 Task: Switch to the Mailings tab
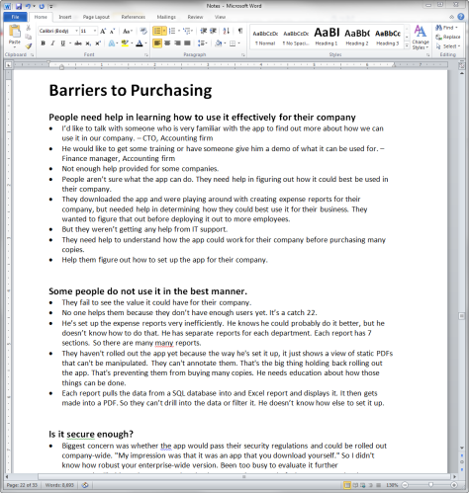[166, 17]
